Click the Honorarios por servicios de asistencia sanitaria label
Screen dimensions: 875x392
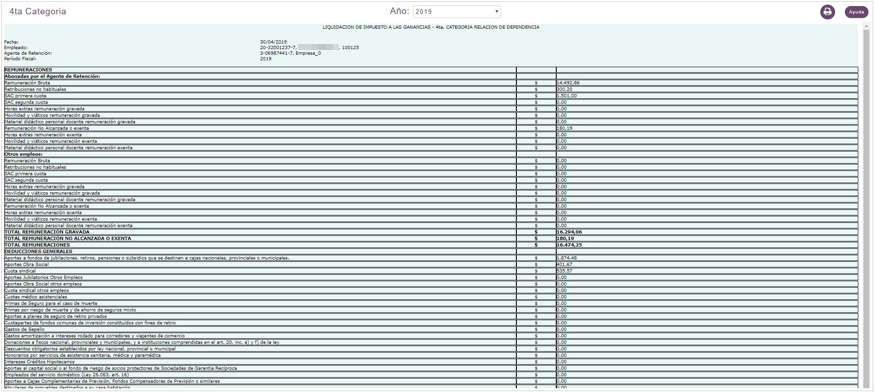[83, 355]
